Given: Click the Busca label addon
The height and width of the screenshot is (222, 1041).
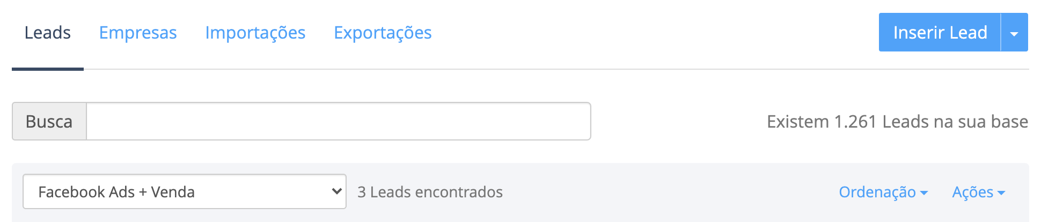Looking at the screenshot, I should (49, 121).
